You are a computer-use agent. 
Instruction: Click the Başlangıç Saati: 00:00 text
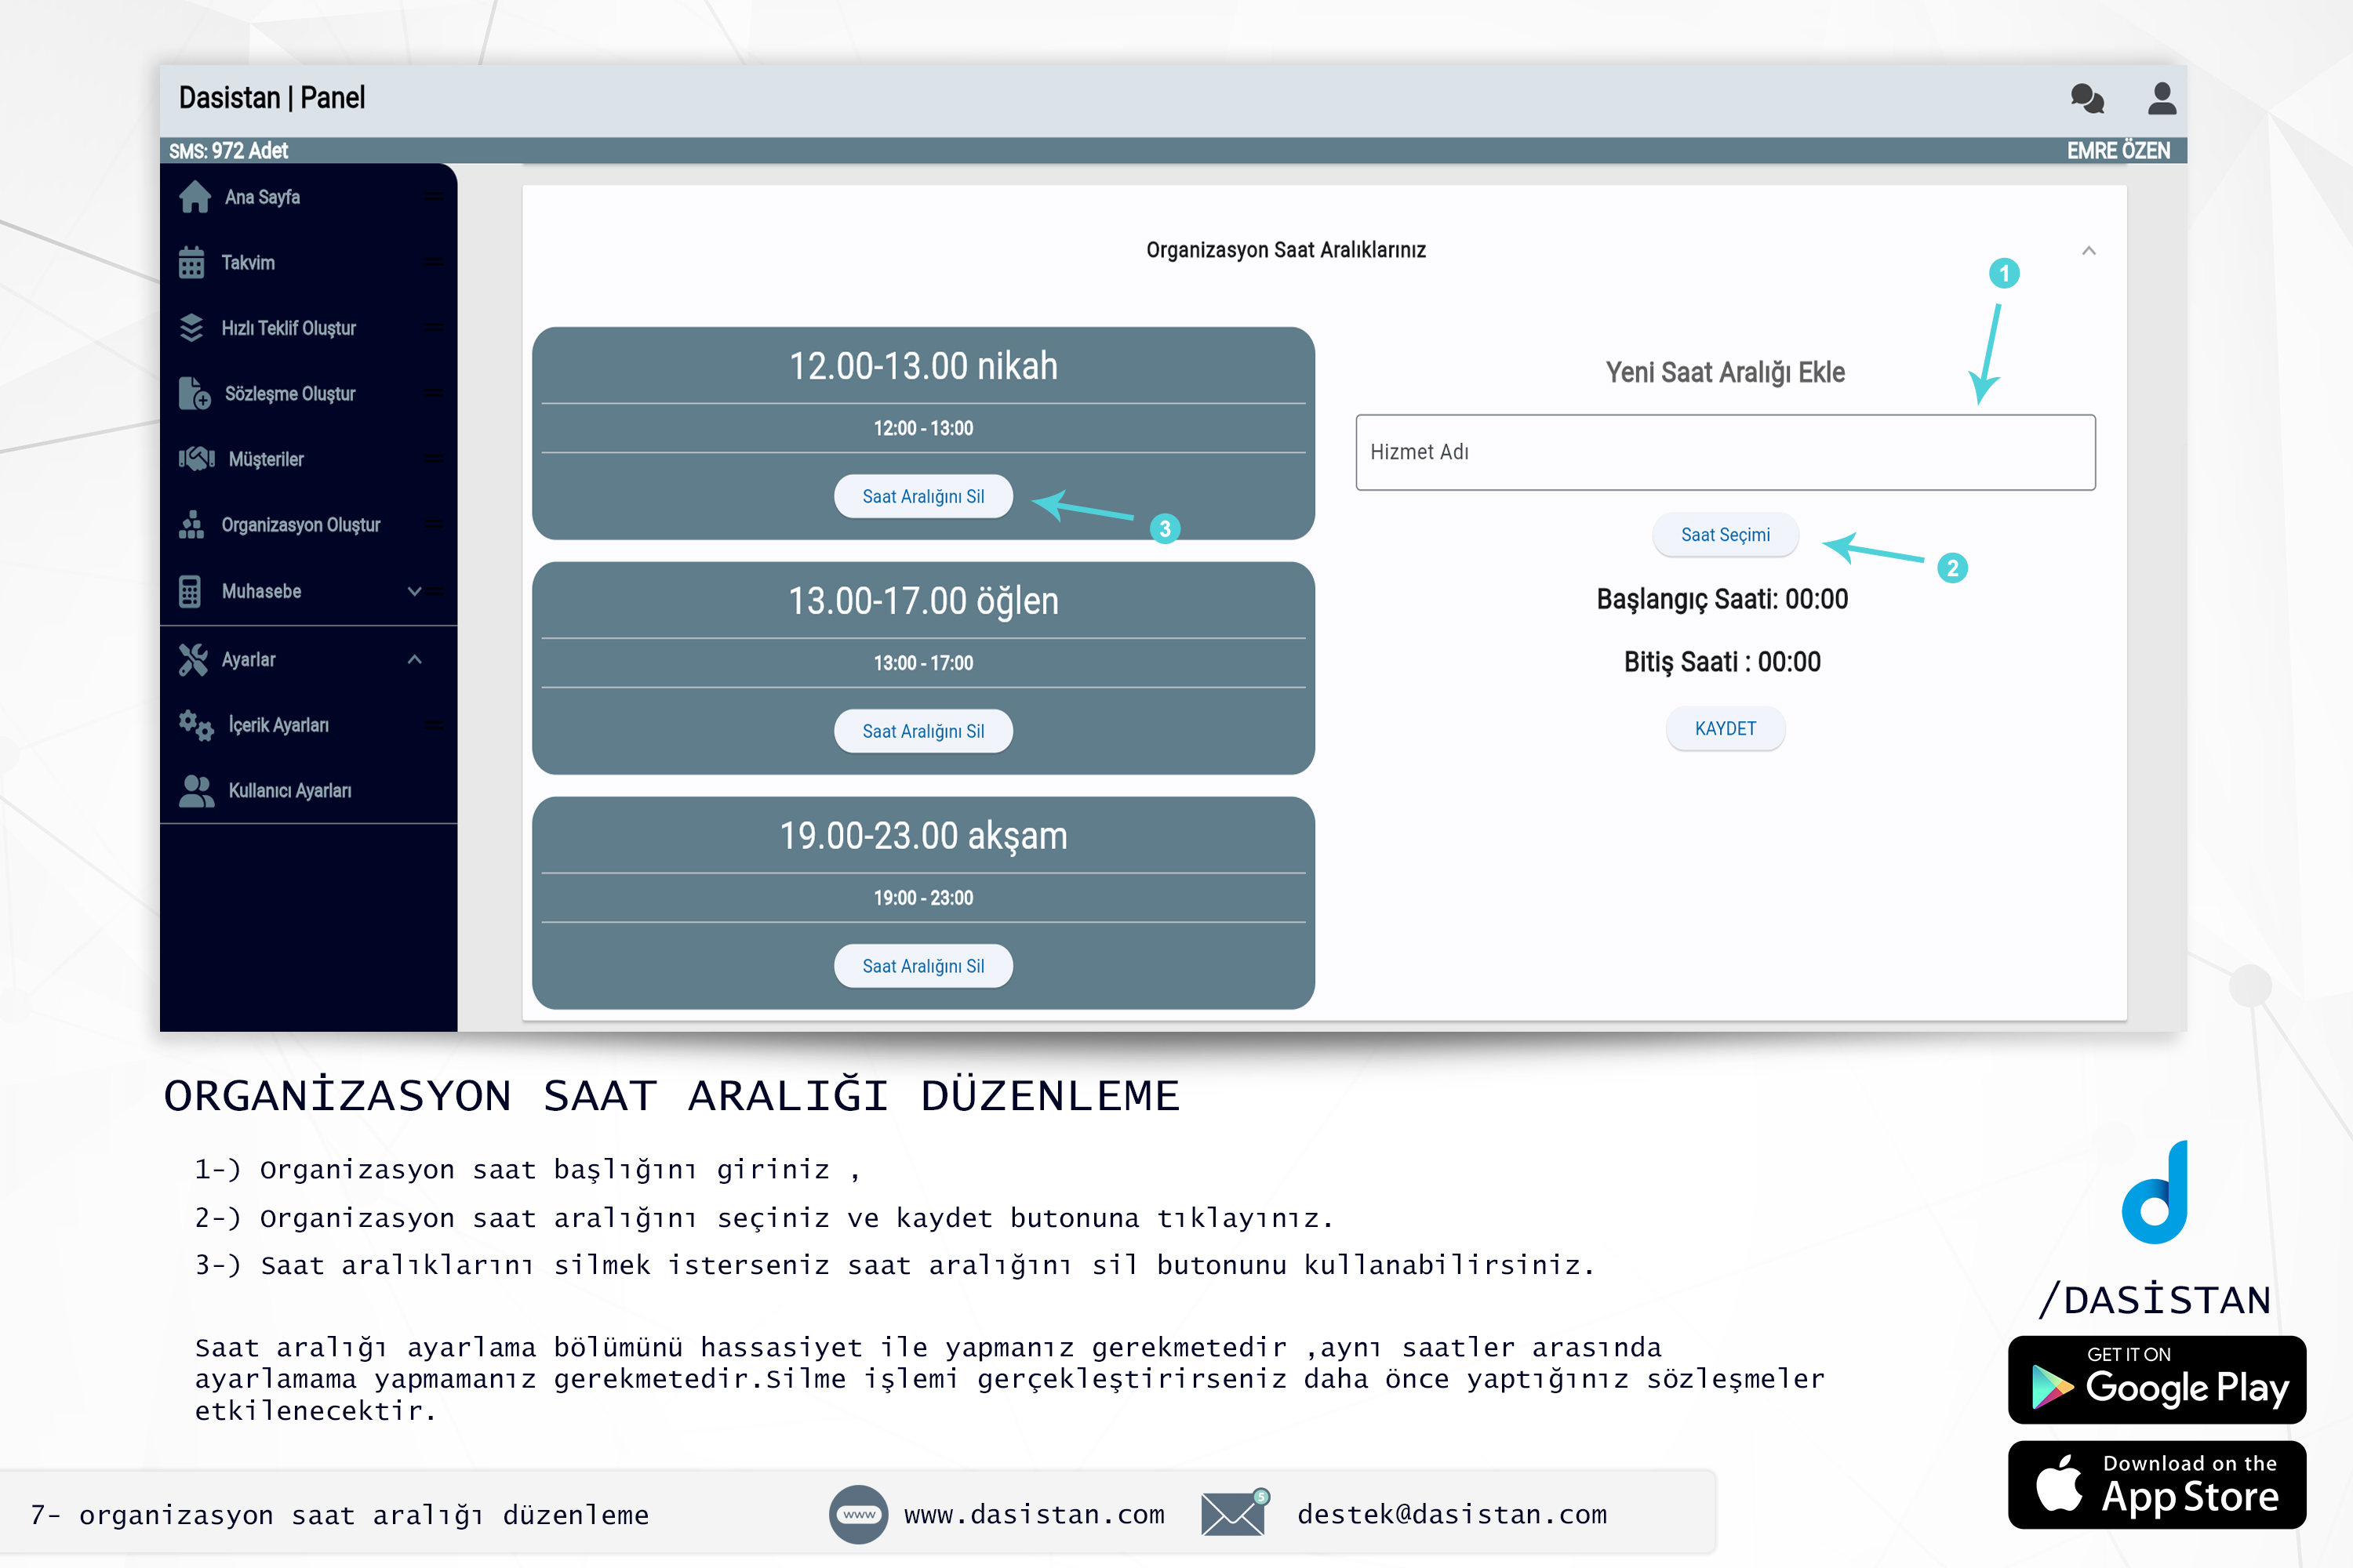[1722, 599]
